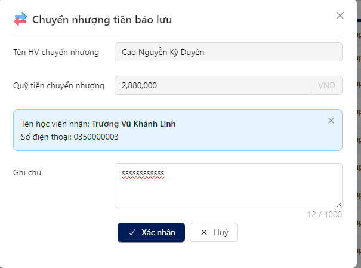The height and width of the screenshot is (268, 361).
Task: Click the Cao Nguyễn Kỳ Duyên name field
Action: (x=229, y=52)
